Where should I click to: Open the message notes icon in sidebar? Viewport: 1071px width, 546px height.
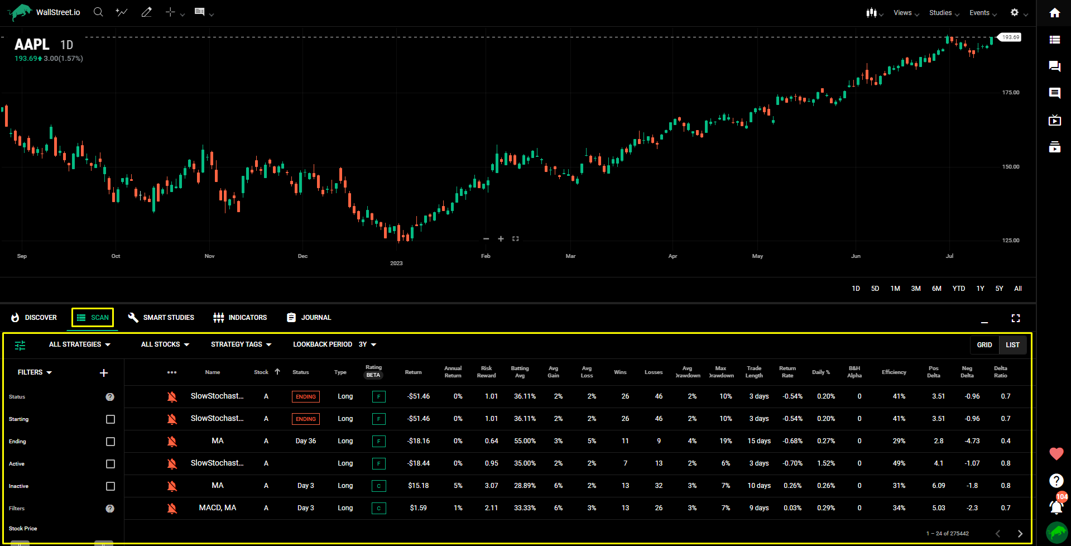[x=1054, y=93]
